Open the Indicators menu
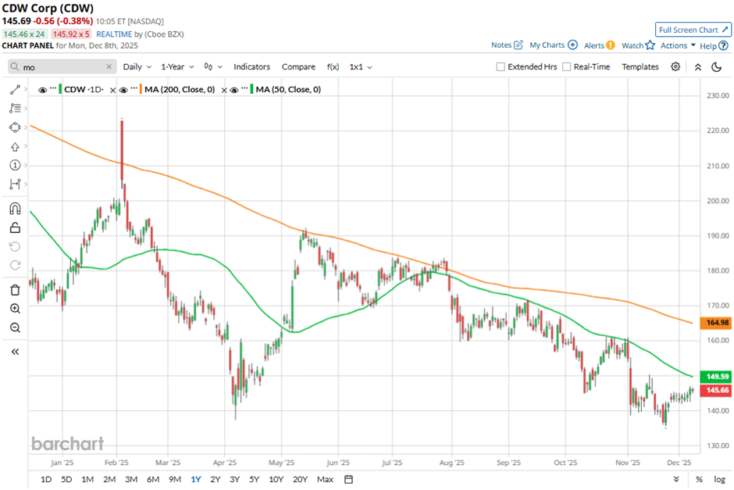The width and height of the screenshot is (734, 490). [251, 67]
